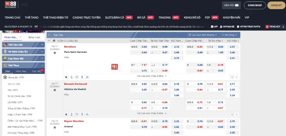The width and height of the screenshot is (286, 136).
Task: Click the APP download icon
Action: [214, 26]
